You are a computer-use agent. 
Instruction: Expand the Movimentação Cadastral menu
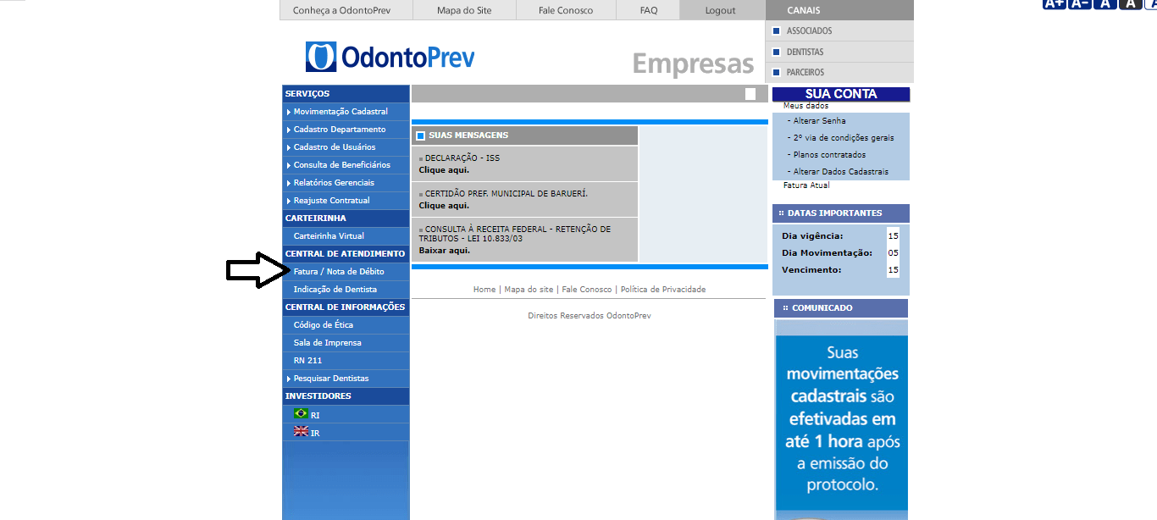tap(340, 112)
